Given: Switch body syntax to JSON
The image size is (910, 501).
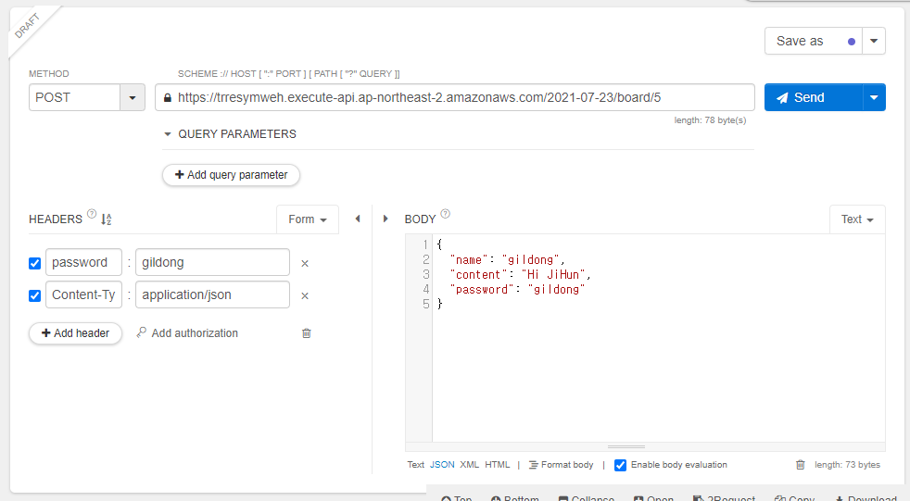Looking at the screenshot, I should pos(442,465).
